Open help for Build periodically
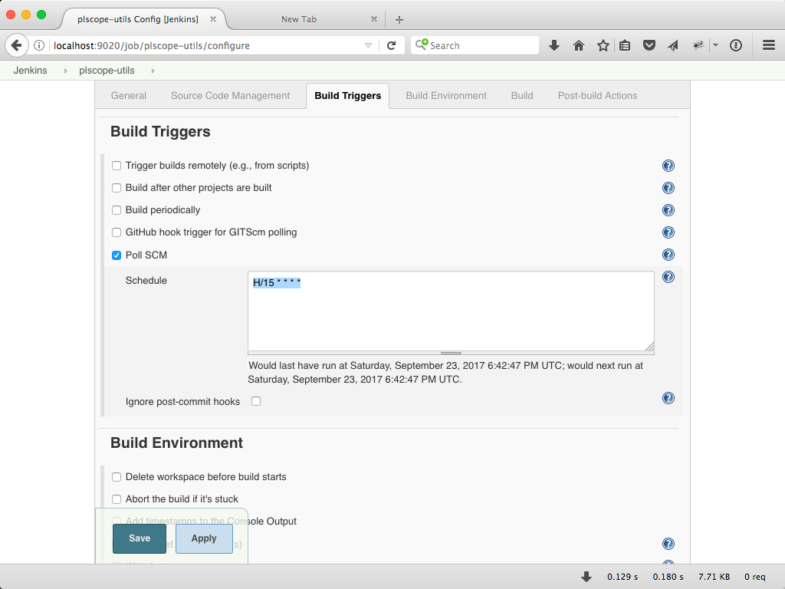Screen dimensions: 785x589 coord(668,210)
